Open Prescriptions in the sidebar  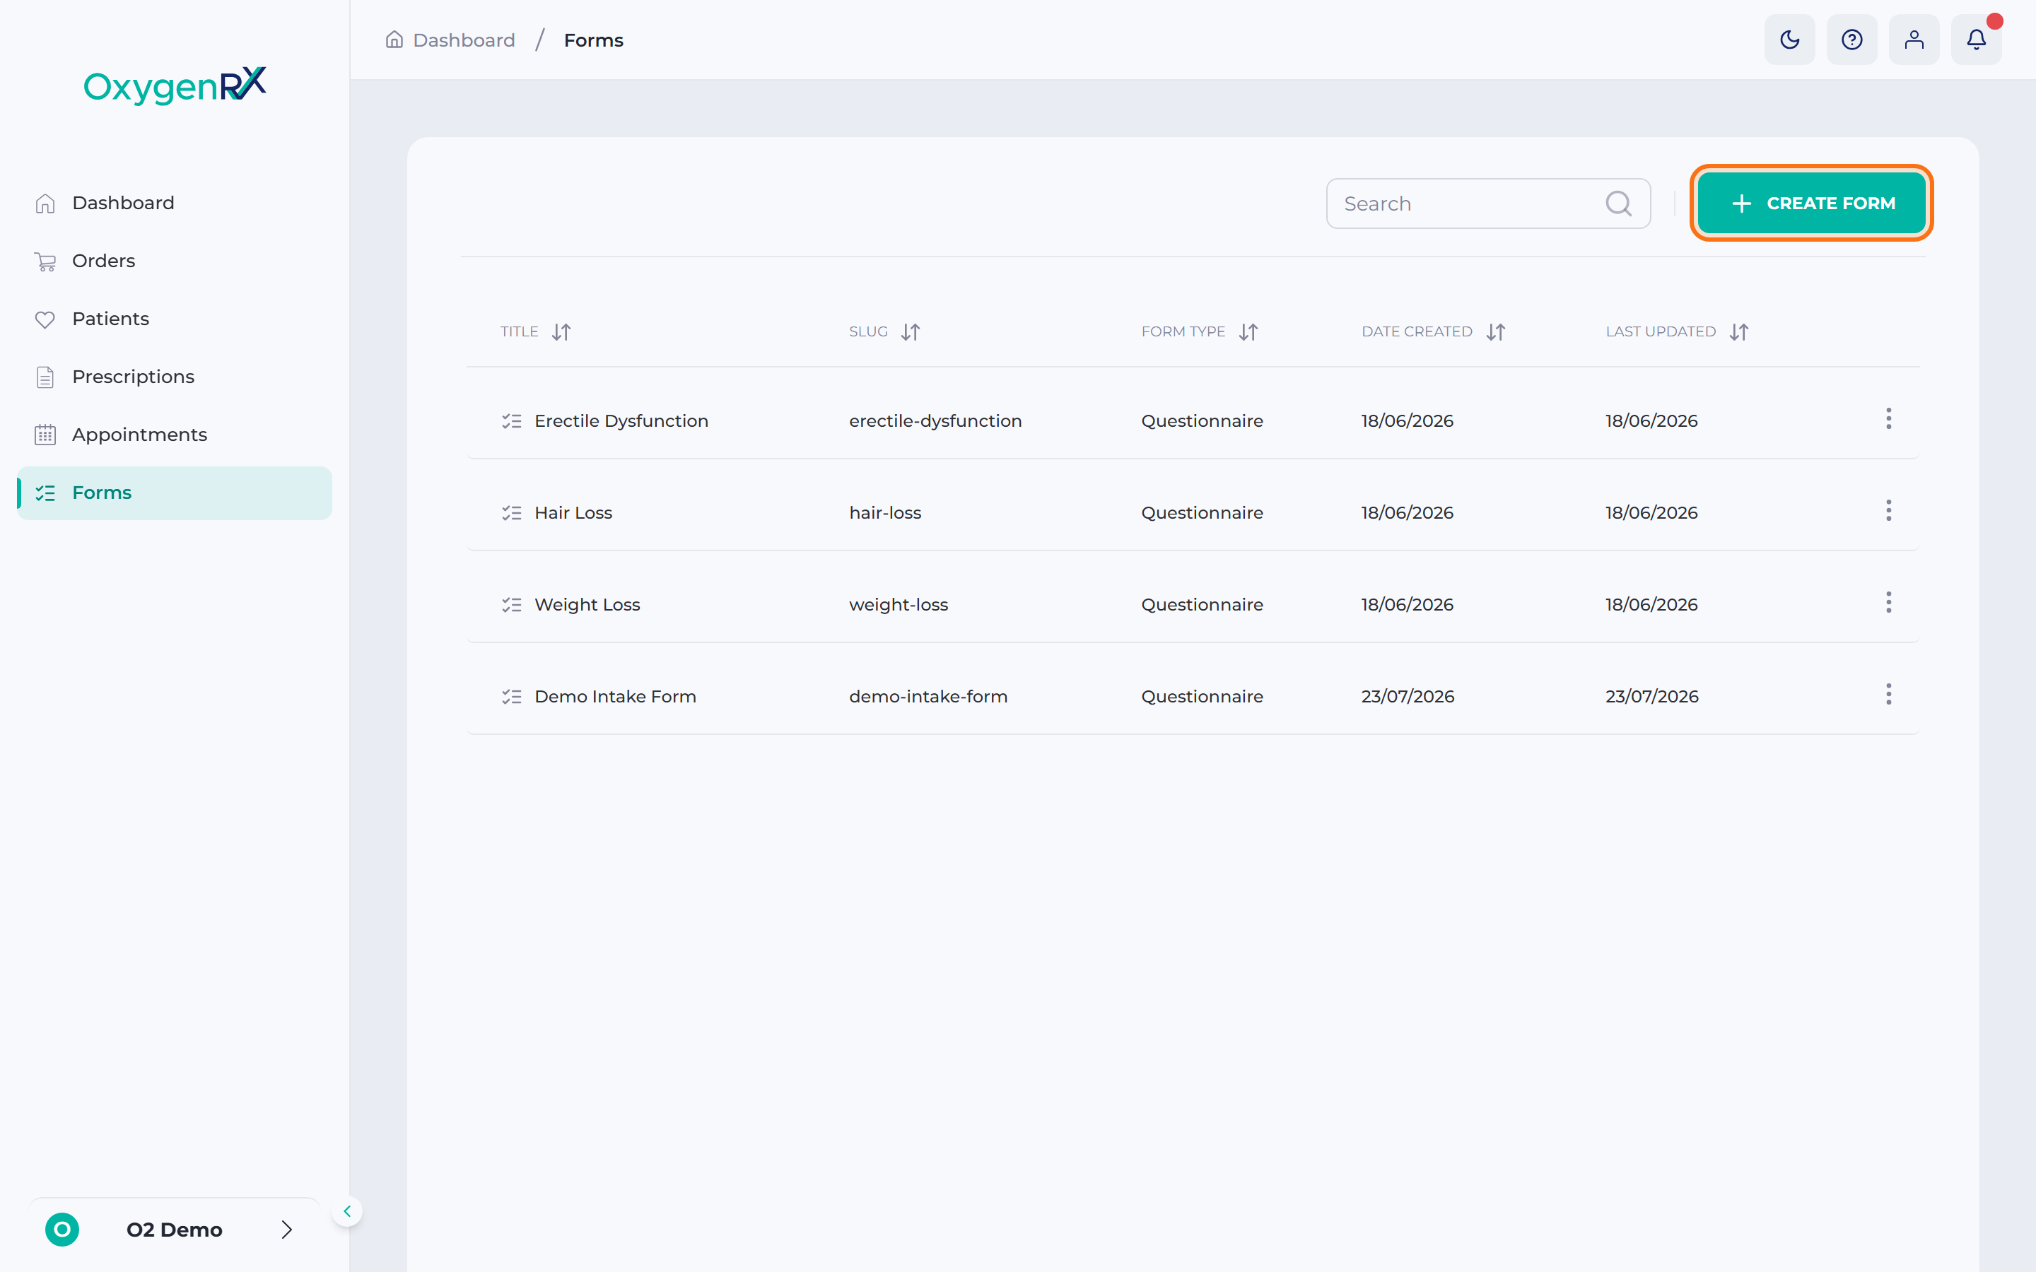pos(174,377)
